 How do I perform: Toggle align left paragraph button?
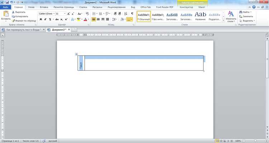(94, 19)
